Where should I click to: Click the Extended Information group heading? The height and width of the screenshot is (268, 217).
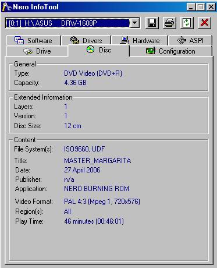43,97
